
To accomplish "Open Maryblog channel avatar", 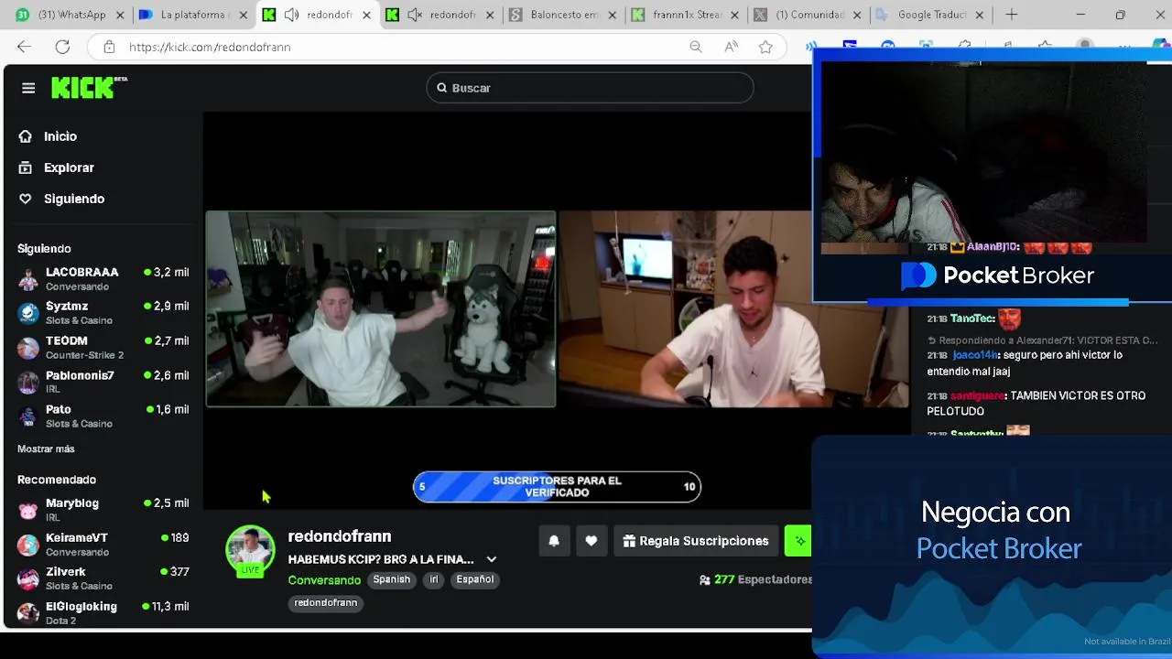I will (x=28, y=510).
